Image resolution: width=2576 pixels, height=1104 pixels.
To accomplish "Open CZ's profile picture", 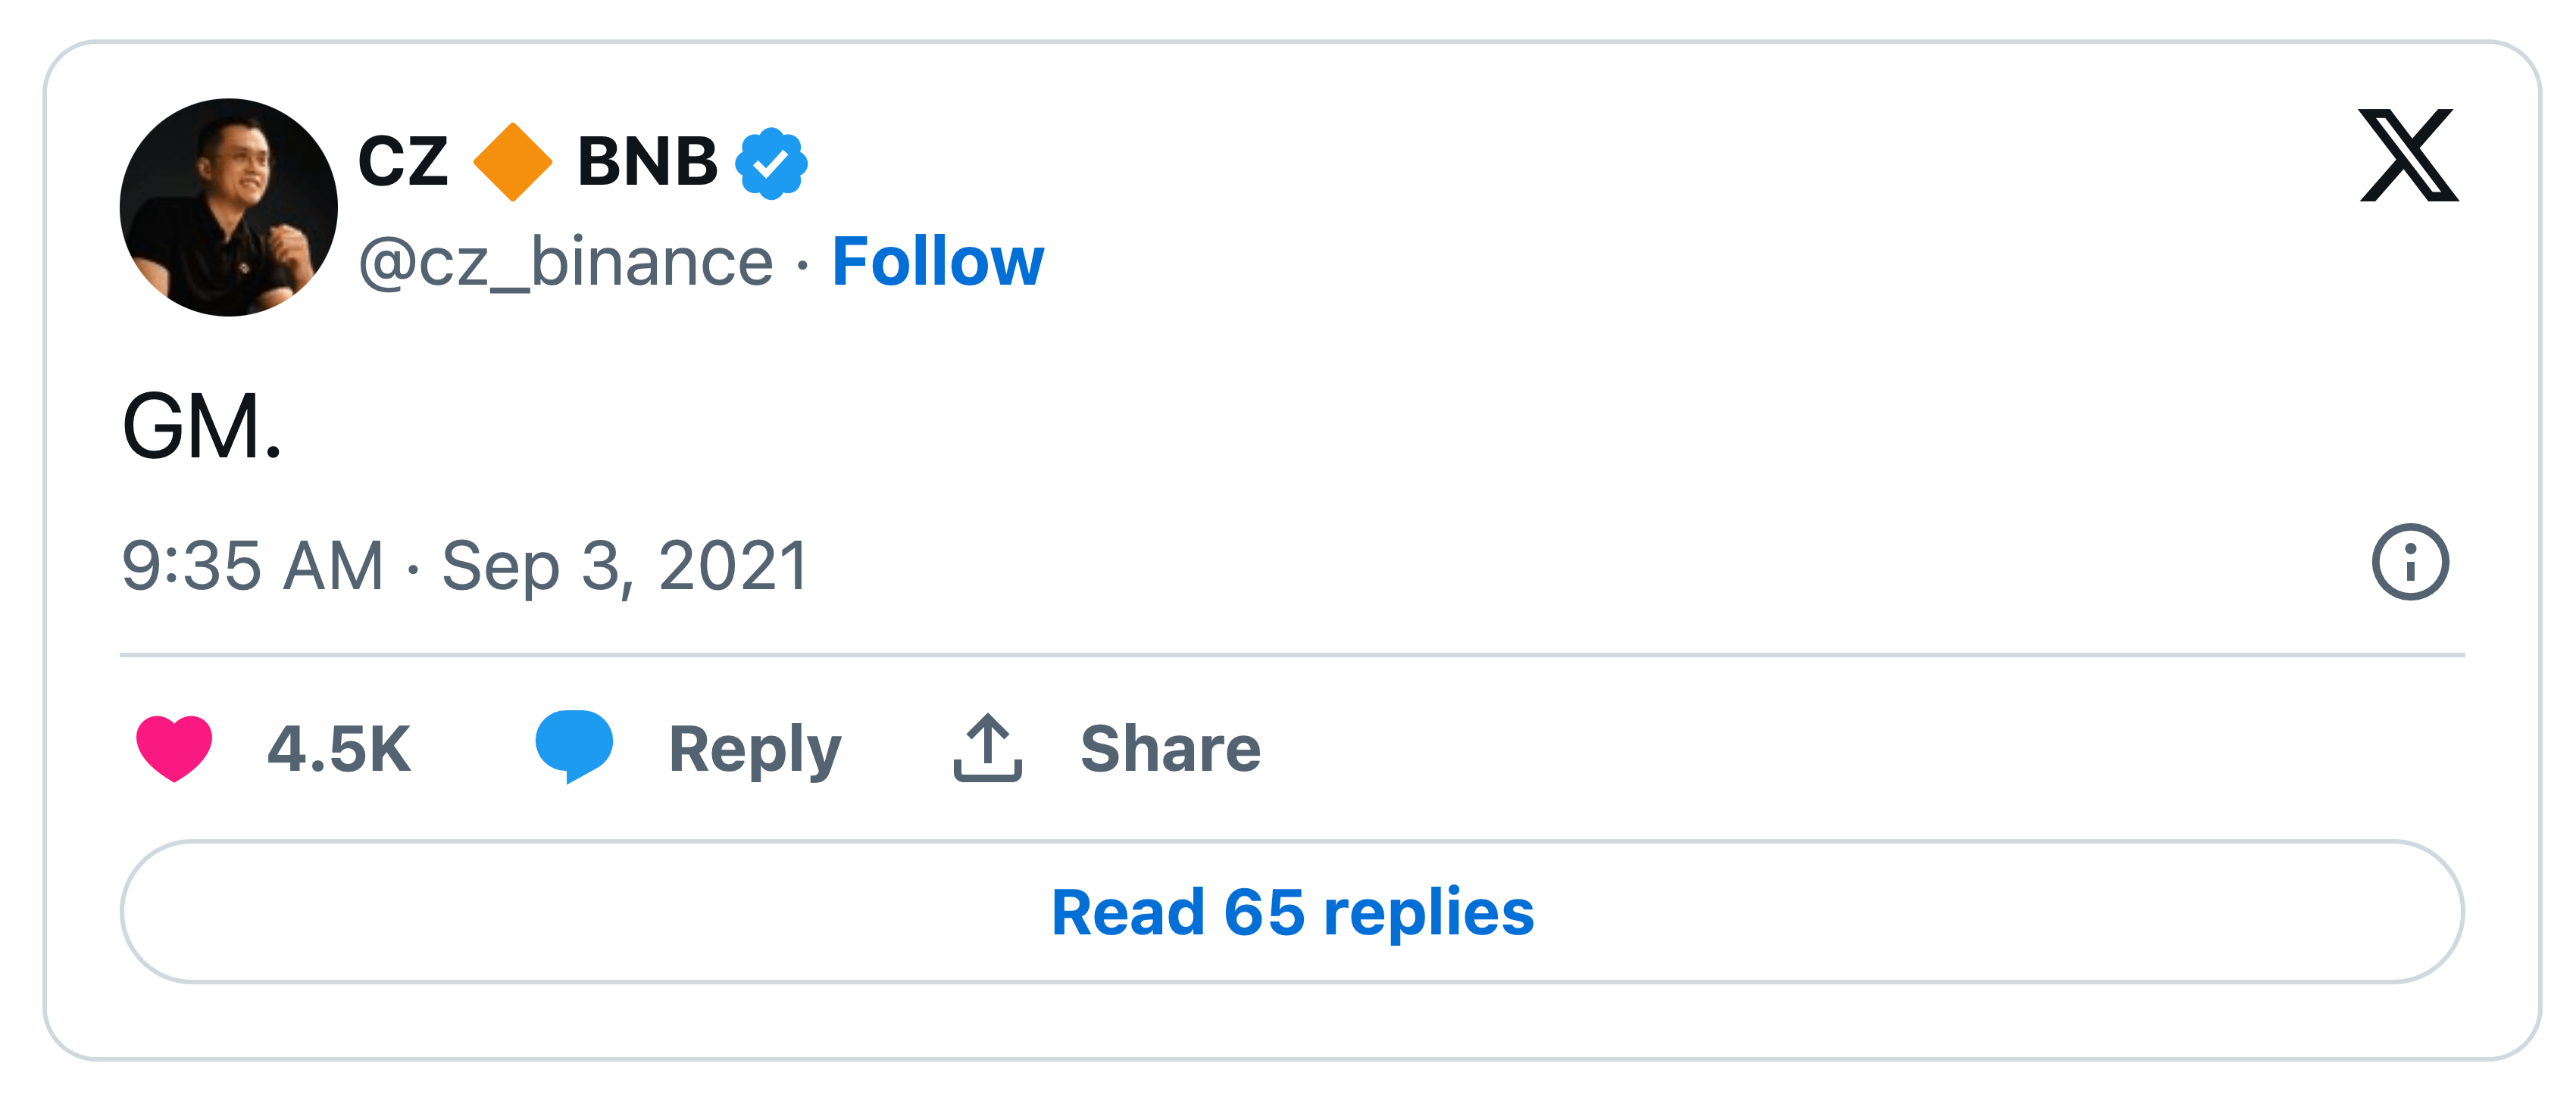I will [229, 207].
